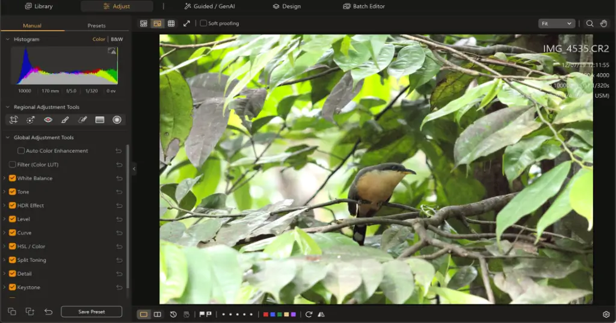This screenshot has height=323, width=616.
Task: Expand the Keystone section arrow
Action: (x=4, y=288)
